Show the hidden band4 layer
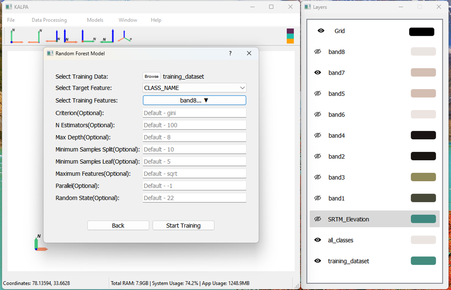Screen dimensions: 451x290 point(317,135)
